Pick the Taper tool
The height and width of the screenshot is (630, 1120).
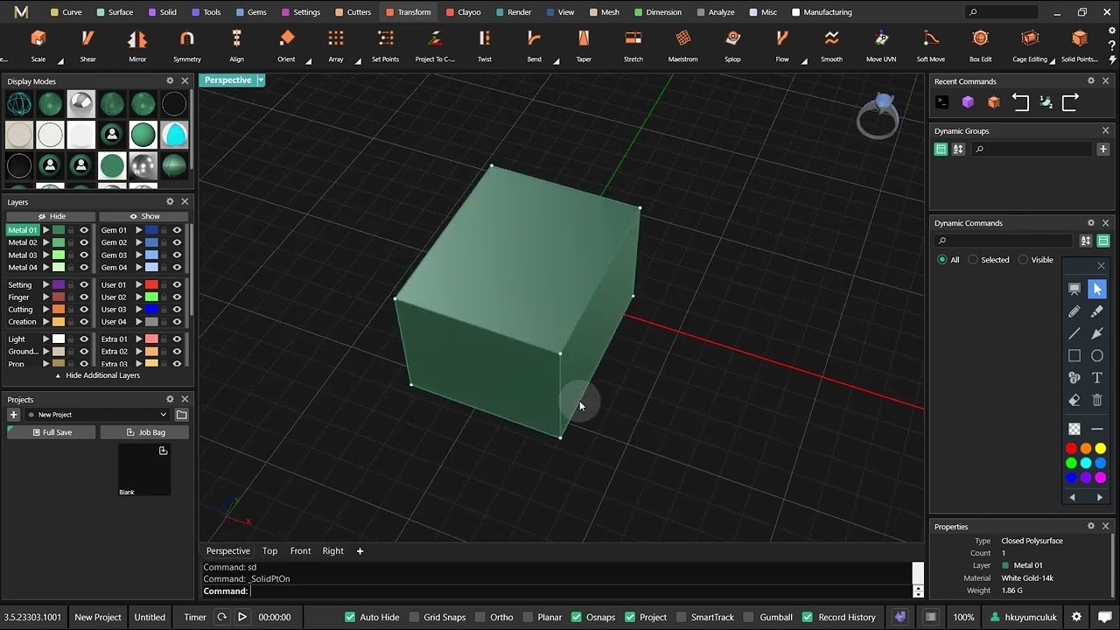coord(584,45)
